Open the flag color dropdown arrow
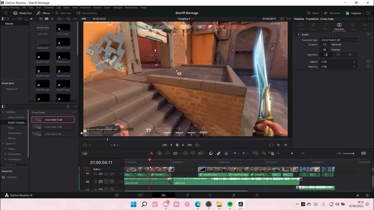Viewport: 374px width, 210px height. [239, 153]
